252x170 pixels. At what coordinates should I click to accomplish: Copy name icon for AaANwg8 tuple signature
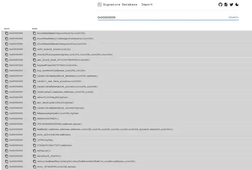pos(35,129)
